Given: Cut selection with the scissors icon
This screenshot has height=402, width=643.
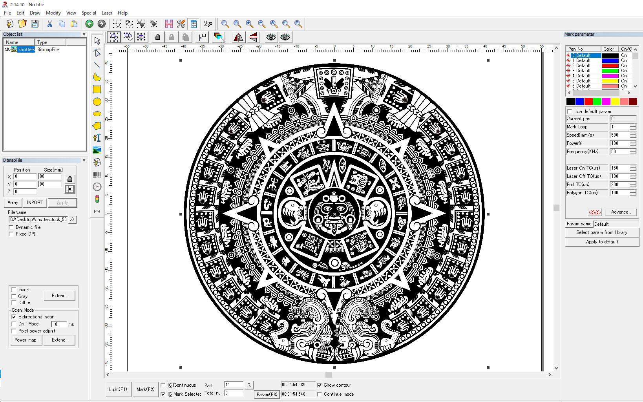Looking at the screenshot, I should tap(49, 24).
